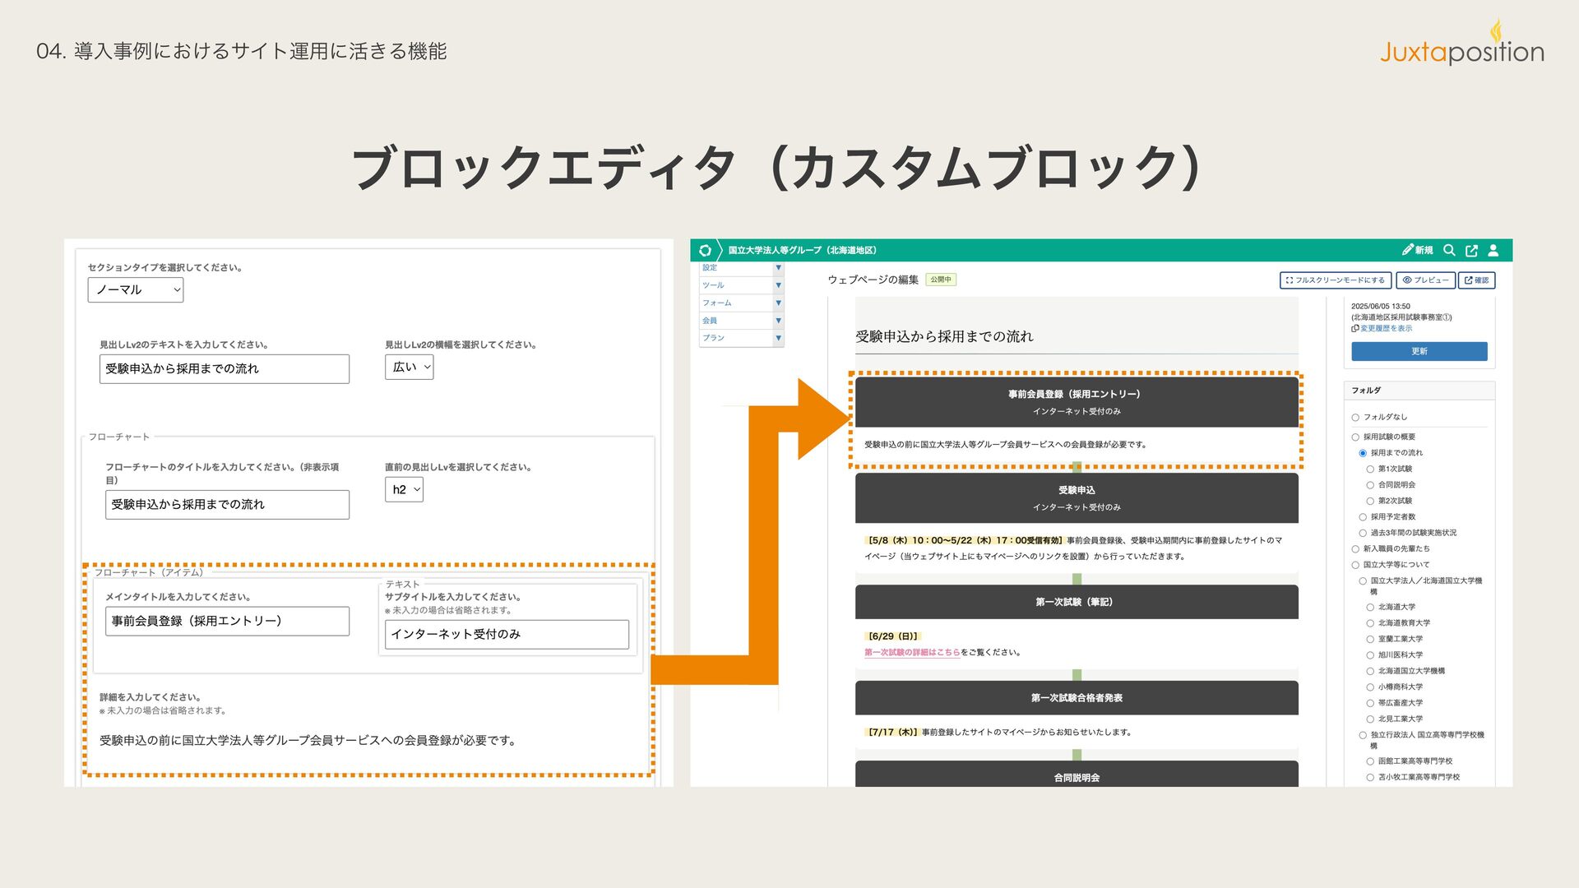Open the section type ノーマル dropdown
Image resolution: width=1579 pixels, height=888 pixels.
pyautogui.click(x=136, y=289)
